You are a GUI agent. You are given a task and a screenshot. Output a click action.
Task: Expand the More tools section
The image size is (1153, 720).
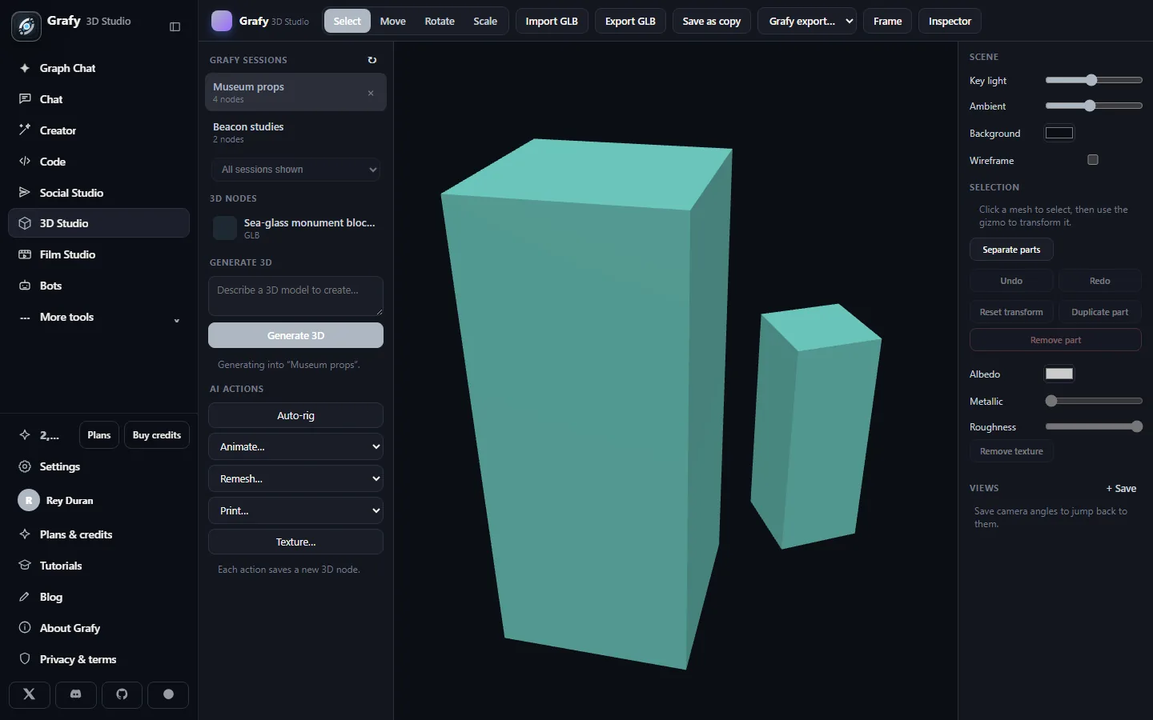98,317
